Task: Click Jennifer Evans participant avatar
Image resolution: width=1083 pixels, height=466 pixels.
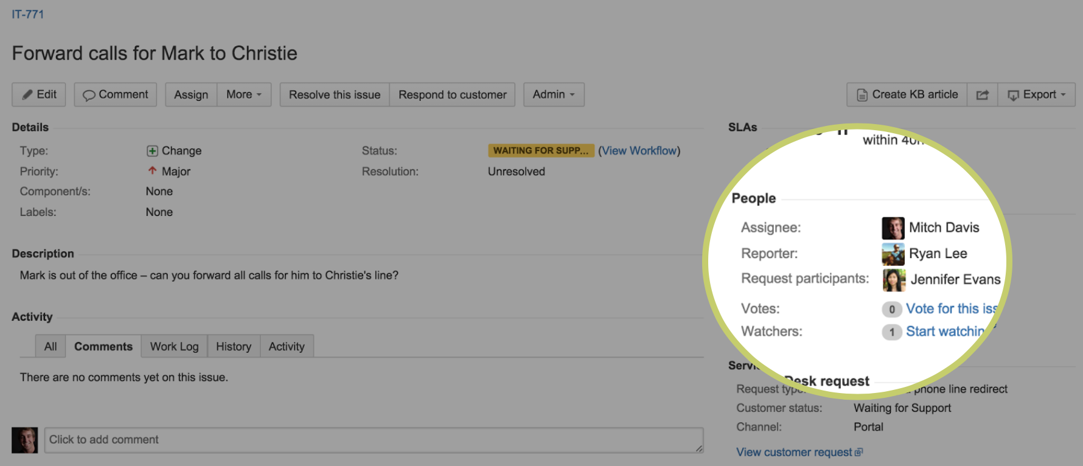Action: (x=894, y=280)
